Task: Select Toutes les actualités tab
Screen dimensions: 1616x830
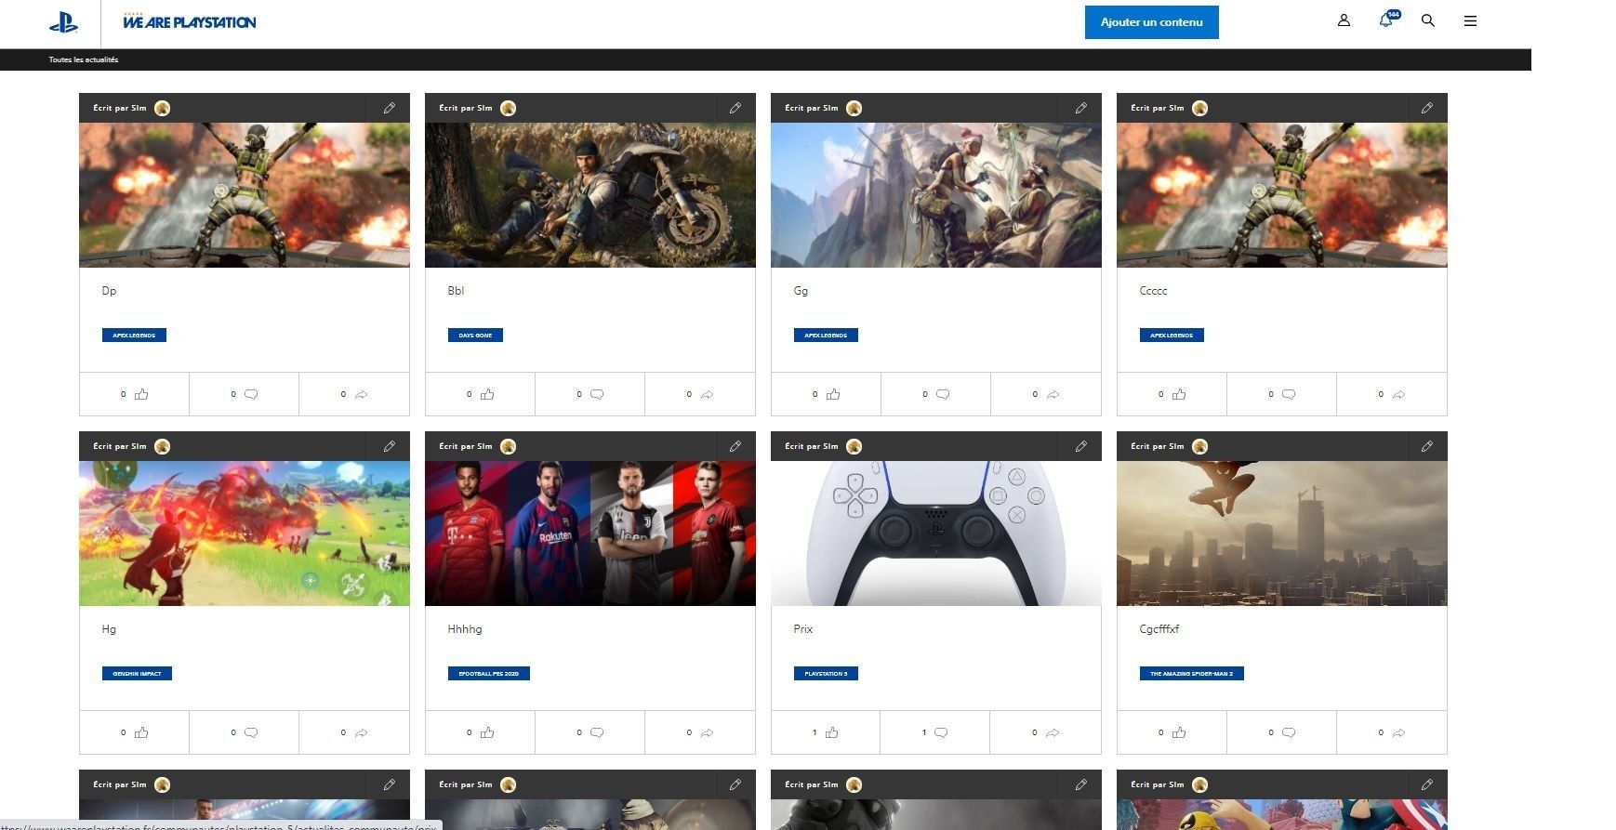Action: 84,59
